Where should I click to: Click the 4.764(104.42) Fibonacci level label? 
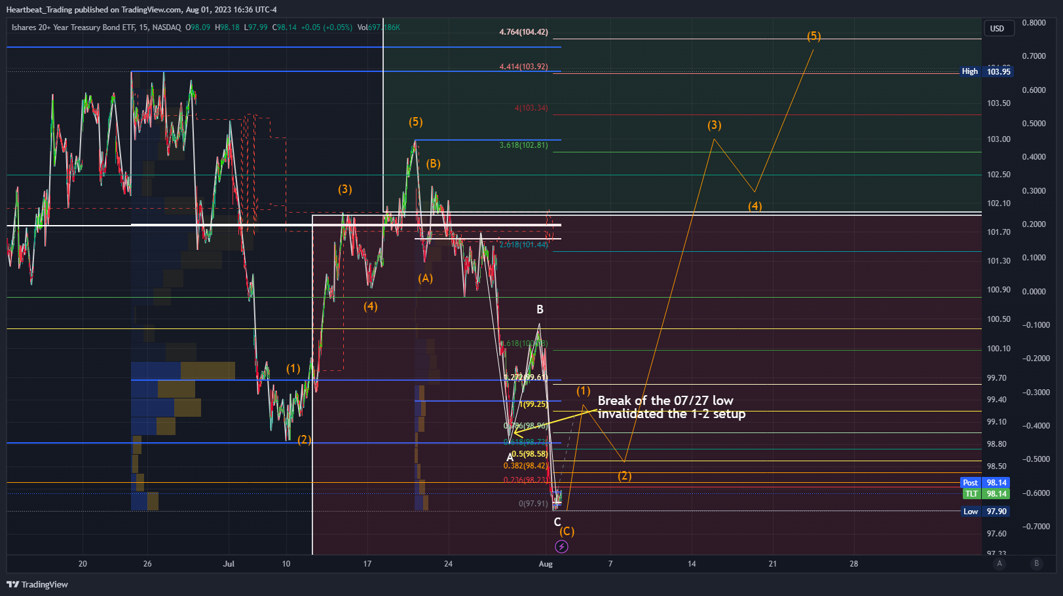point(523,32)
